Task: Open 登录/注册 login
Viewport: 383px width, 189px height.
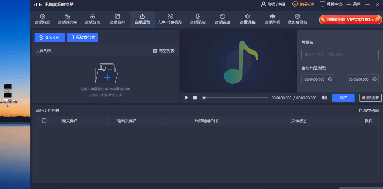Action: (273, 4)
